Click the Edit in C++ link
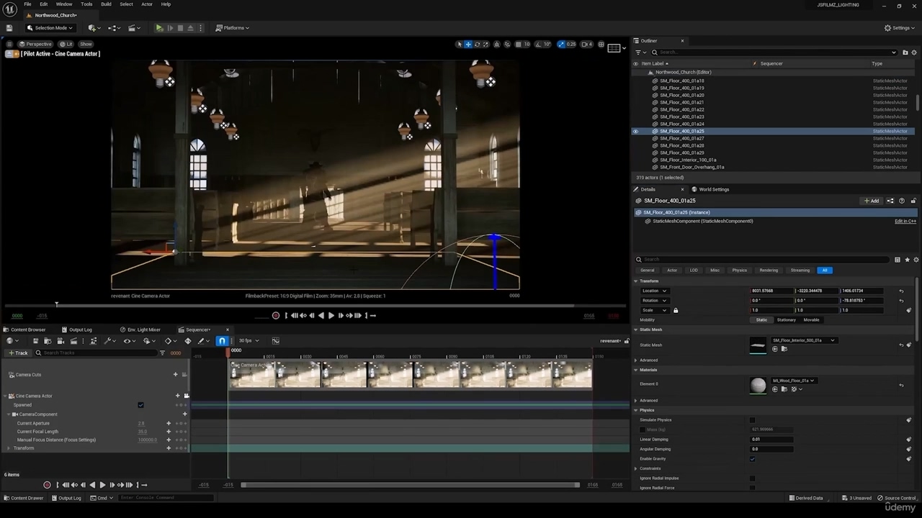The width and height of the screenshot is (922, 518). pyautogui.click(x=905, y=222)
